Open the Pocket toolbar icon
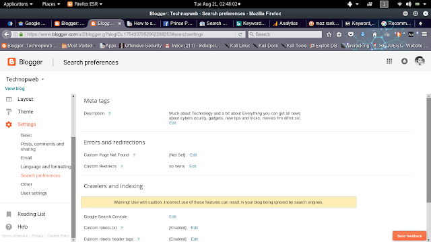 tap(351, 34)
